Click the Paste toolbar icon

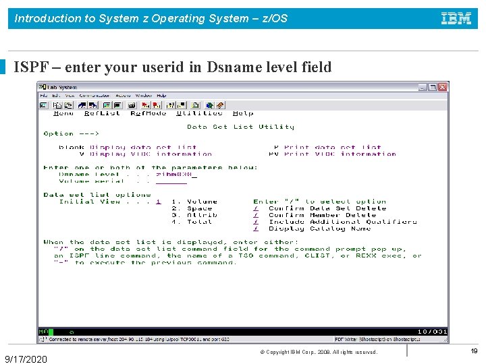[x=69, y=105]
